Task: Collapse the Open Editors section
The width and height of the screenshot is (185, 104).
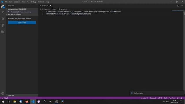Action: coord(7,9)
